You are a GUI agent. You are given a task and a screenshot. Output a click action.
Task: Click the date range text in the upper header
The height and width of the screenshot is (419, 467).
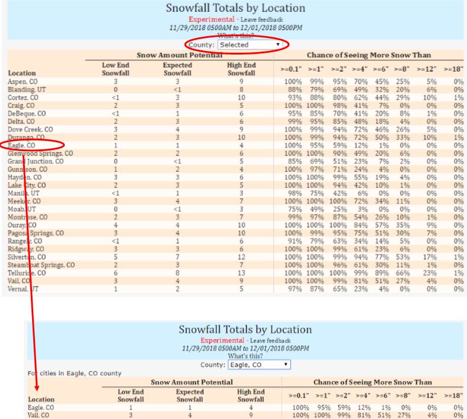(x=236, y=28)
